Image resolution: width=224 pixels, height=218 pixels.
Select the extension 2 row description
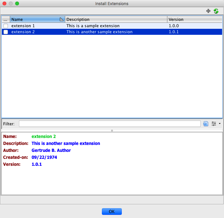[x=99, y=32]
